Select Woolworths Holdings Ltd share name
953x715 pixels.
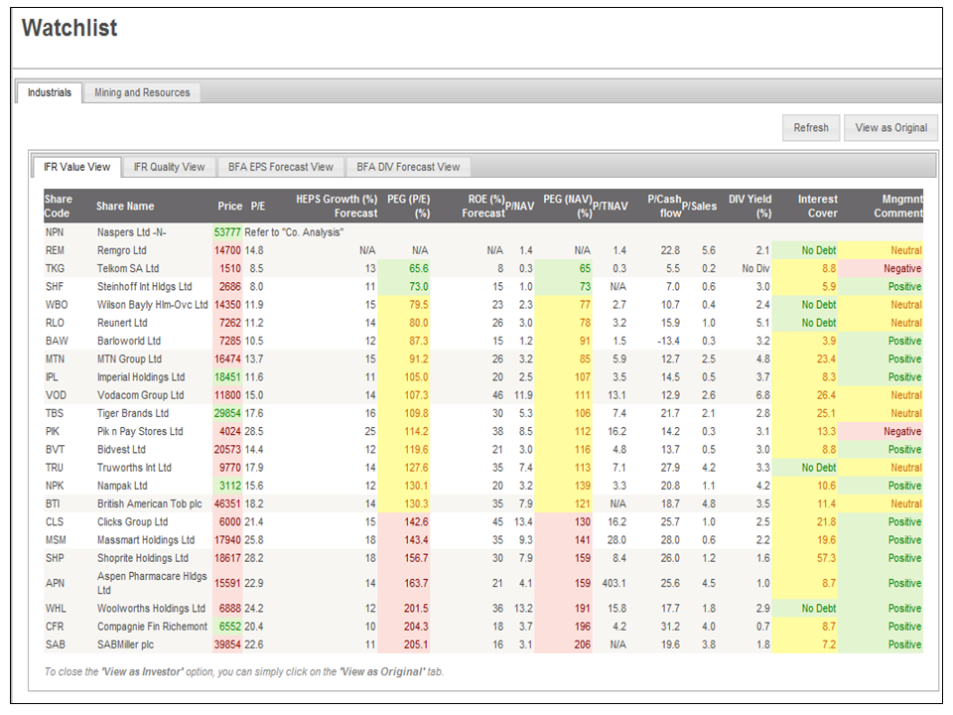pyautogui.click(x=151, y=609)
